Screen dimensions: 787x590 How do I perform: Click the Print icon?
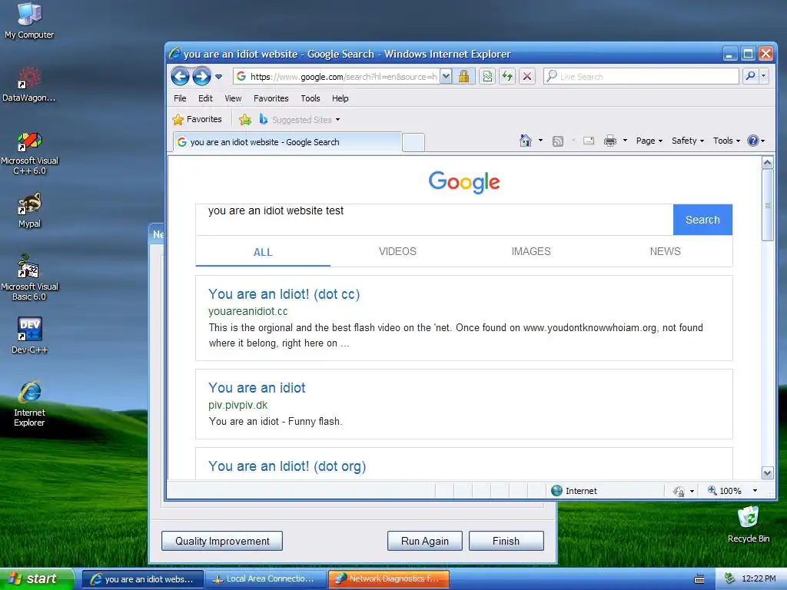point(609,141)
